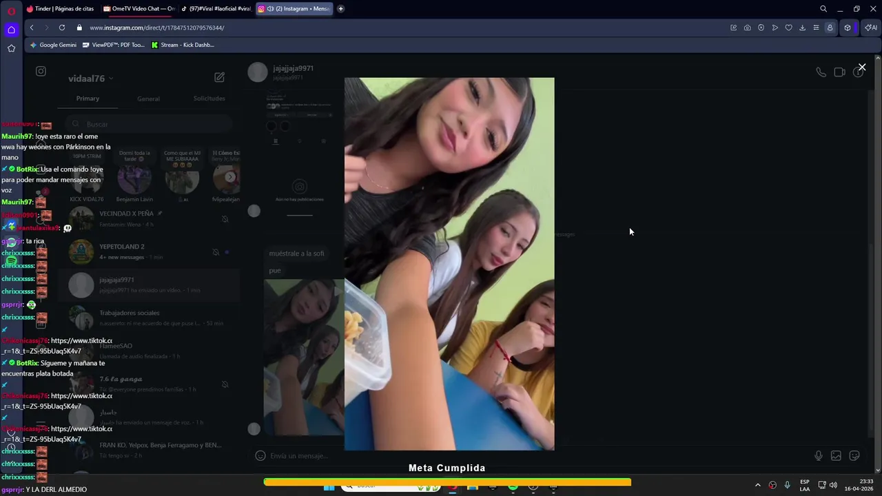
Task: Open the ViewPDF bookmark
Action: [113, 45]
